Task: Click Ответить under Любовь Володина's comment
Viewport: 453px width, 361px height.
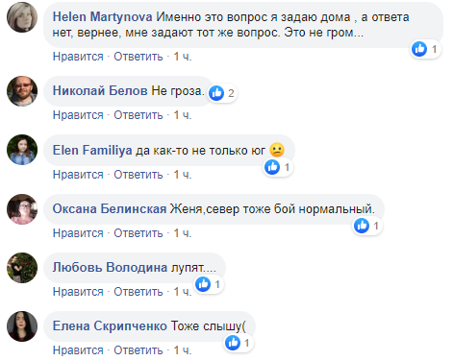Action: [x=138, y=292]
